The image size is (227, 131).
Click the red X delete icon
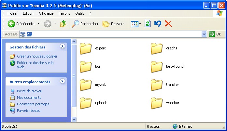tap(168, 24)
